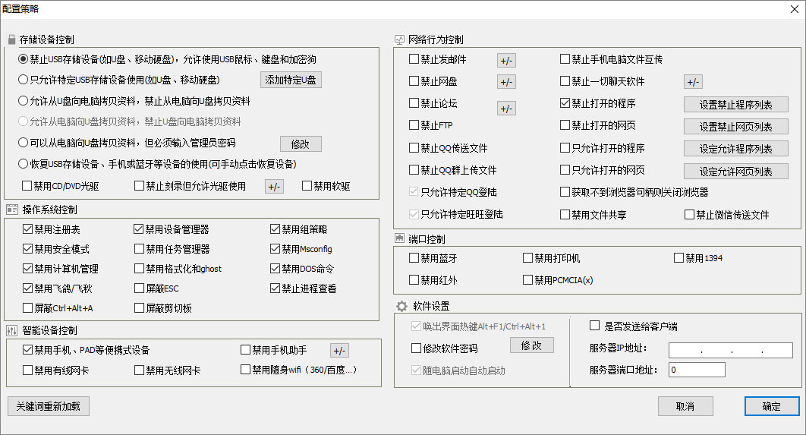Screen dimensions: 806x435
Task: Click the 端口控制 section icon
Action: [x=400, y=238]
